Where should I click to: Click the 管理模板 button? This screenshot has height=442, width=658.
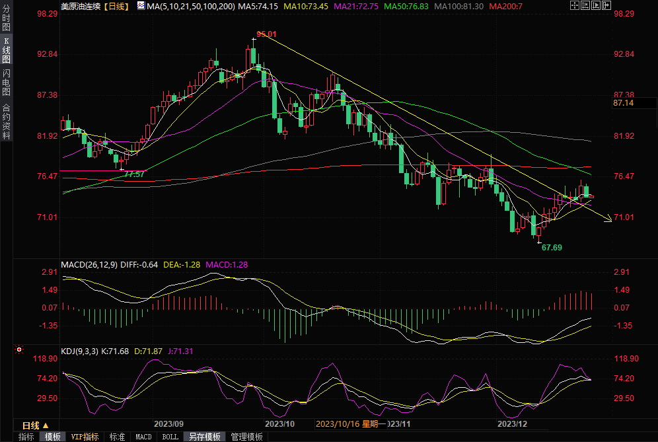pyautogui.click(x=246, y=437)
